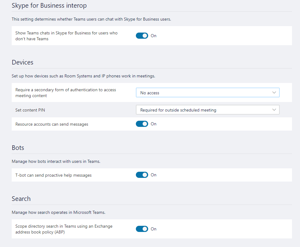Click 'Resource accounts can send messages' label
This screenshot has height=247, width=300.
(x=52, y=124)
